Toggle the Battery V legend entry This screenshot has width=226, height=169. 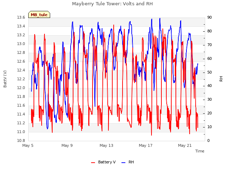click(103, 162)
